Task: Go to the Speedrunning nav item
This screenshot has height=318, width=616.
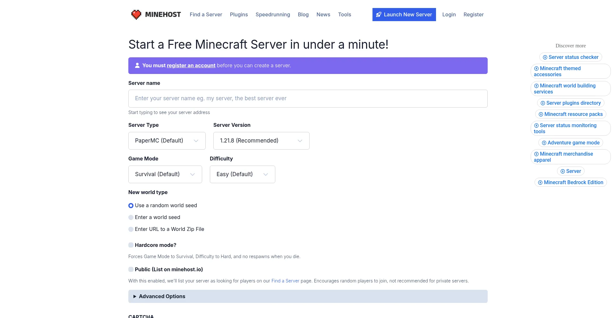Action: [x=273, y=14]
